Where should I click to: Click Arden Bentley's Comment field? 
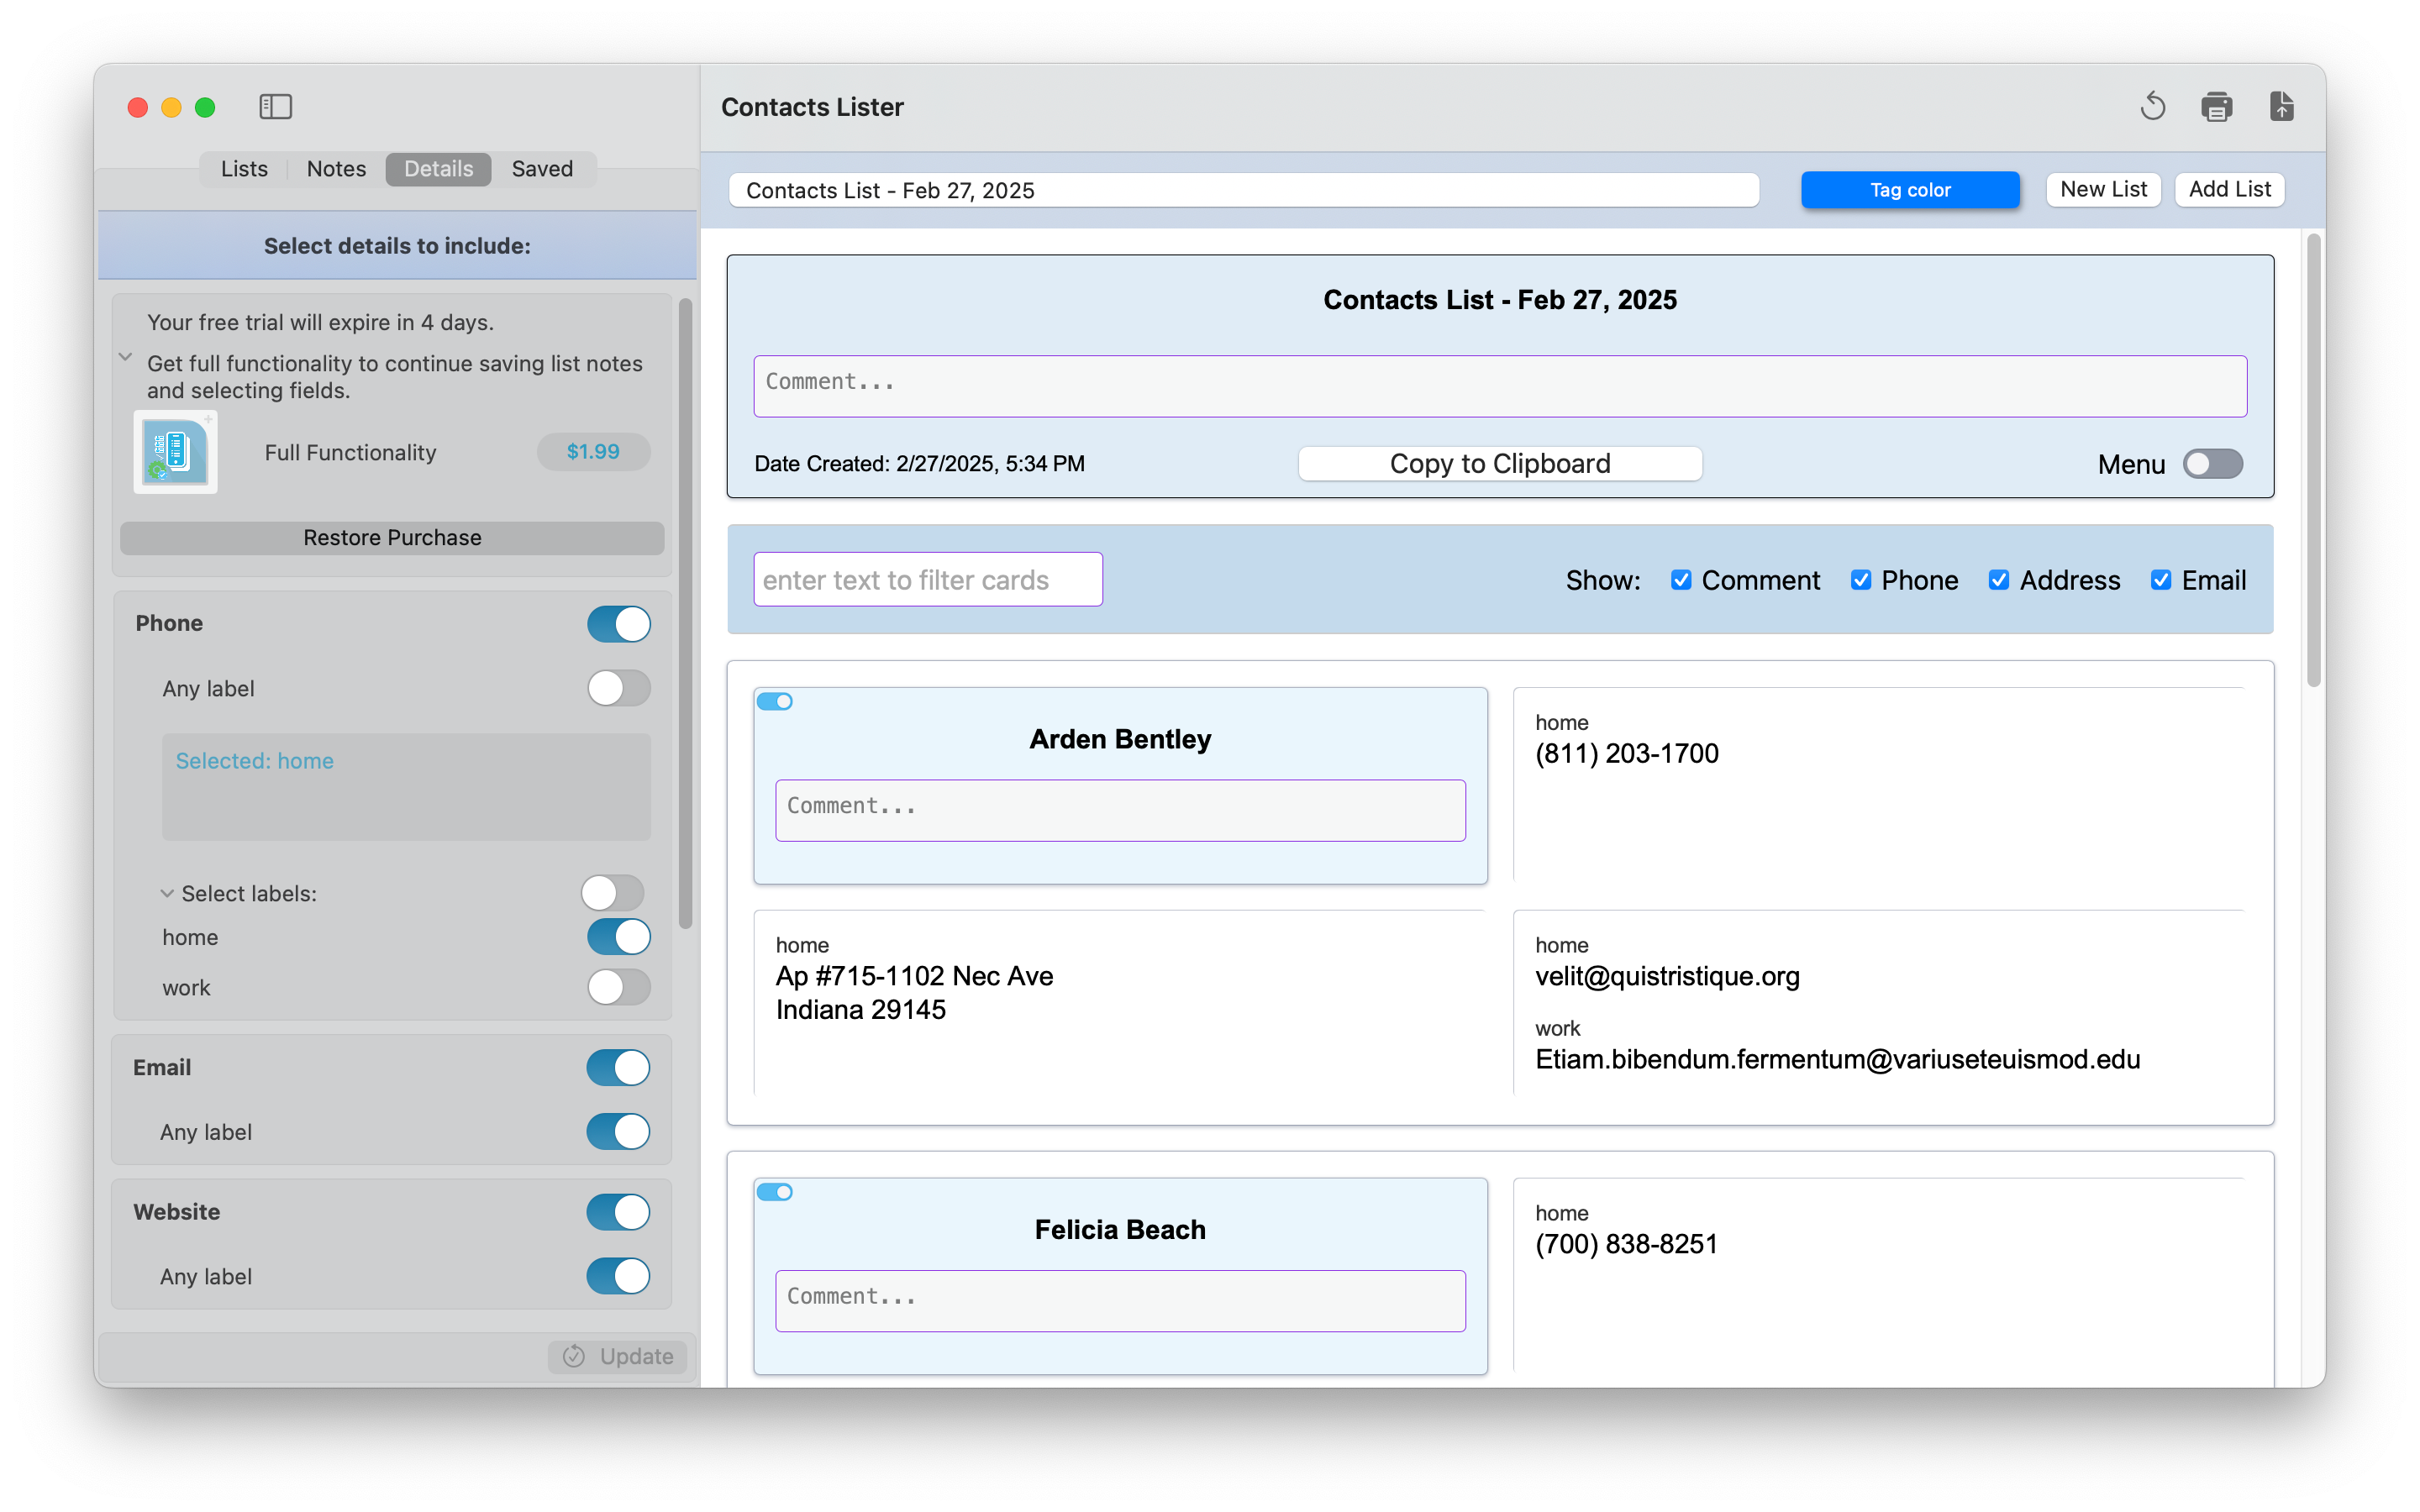[1120, 810]
